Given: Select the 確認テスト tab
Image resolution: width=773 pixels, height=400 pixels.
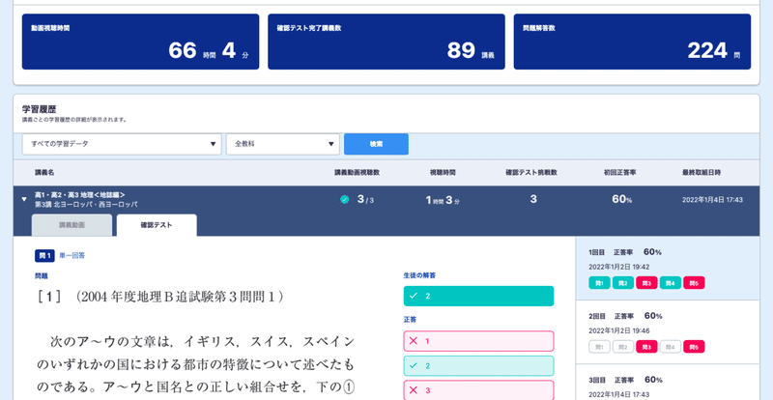Looking at the screenshot, I should (x=157, y=225).
